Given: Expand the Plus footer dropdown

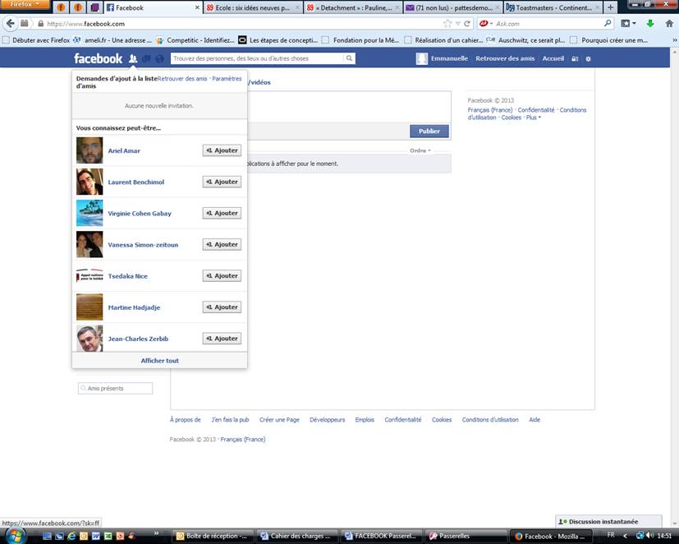Looking at the screenshot, I should [534, 118].
